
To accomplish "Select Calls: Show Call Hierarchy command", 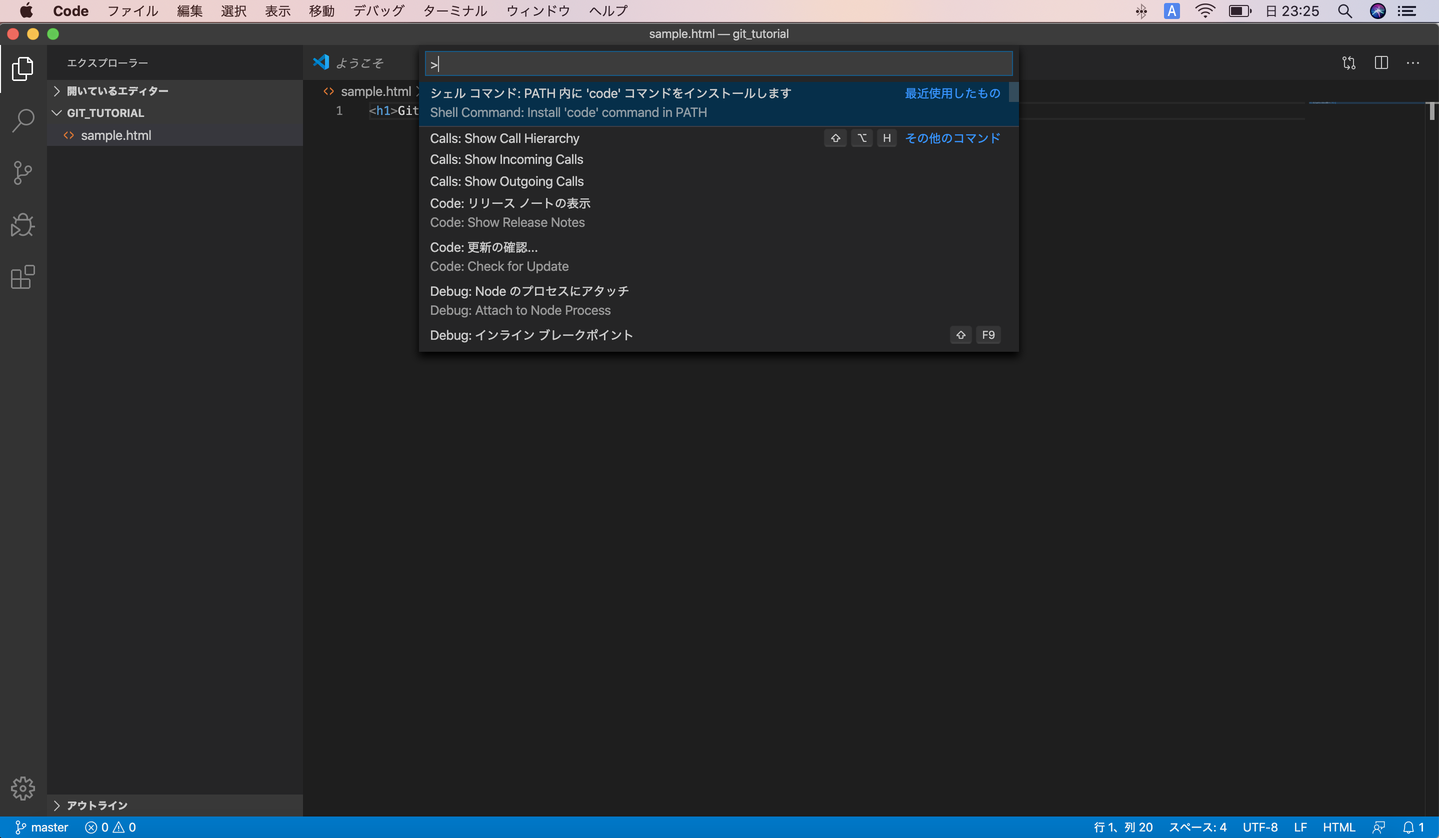I will click(x=718, y=138).
